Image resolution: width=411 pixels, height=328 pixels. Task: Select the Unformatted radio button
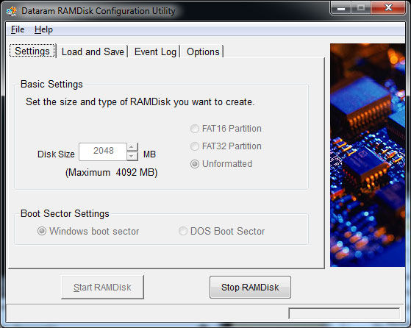195,164
